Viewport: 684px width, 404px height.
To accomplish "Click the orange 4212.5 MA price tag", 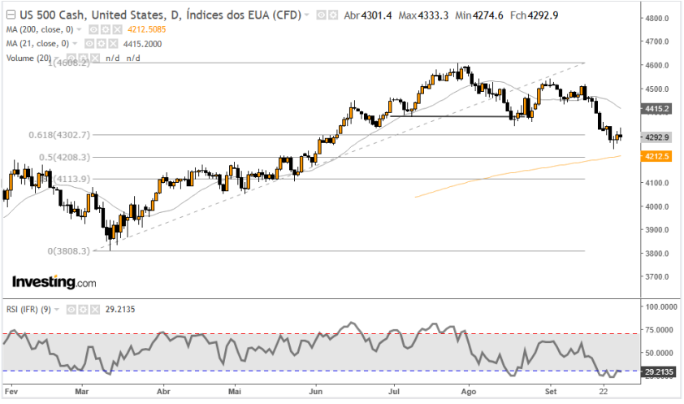I will pyautogui.click(x=656, y=155).
